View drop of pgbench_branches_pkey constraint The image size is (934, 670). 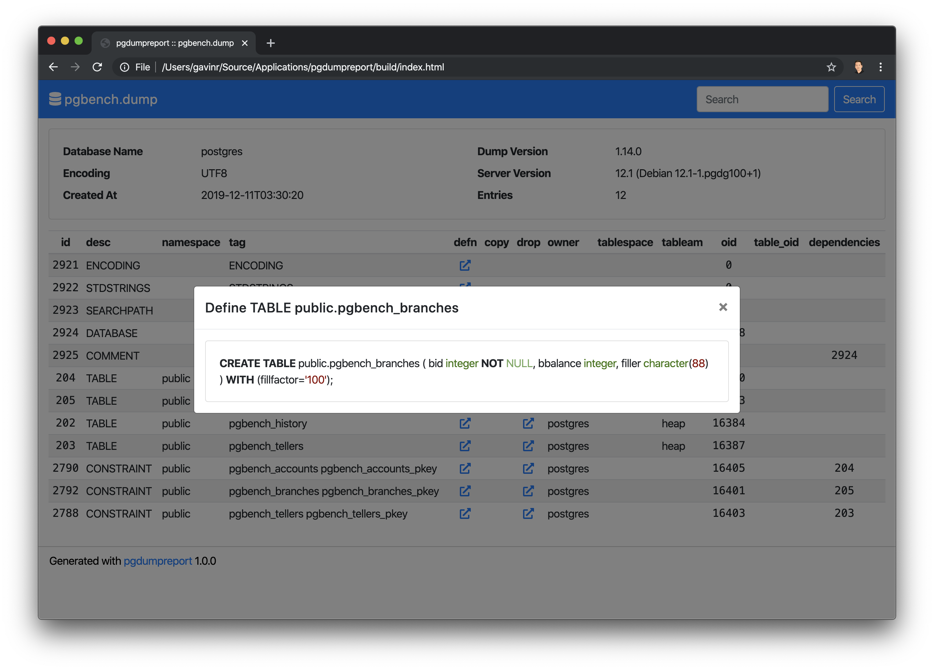(x=528, y=491)
